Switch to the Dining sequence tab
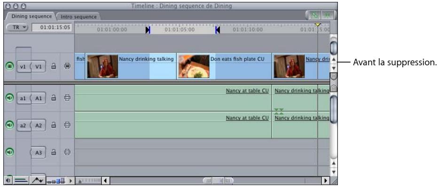The height and width of the screenshot is (187, 438). (31, 16)
